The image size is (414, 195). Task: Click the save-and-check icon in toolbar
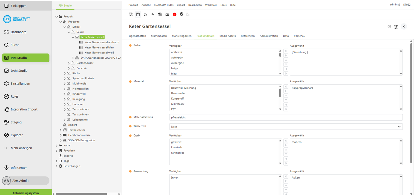(x=131, y=14)
